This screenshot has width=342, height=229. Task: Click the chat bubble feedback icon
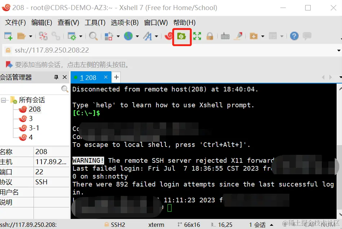[x=307, y=36]
